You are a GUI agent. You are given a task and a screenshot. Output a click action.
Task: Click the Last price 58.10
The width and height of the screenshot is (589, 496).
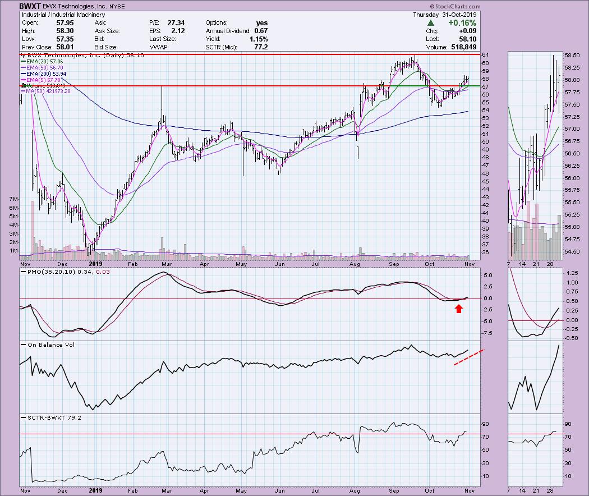[x=468, y=39]
